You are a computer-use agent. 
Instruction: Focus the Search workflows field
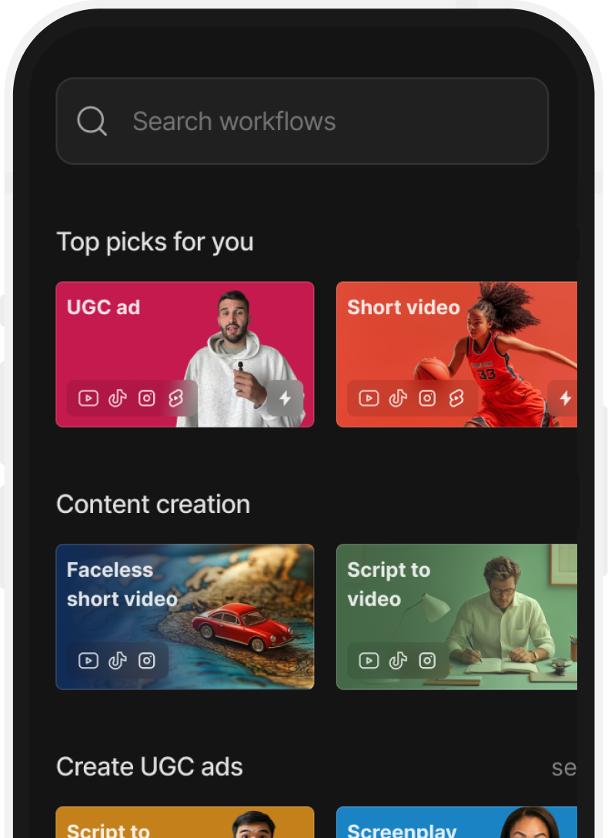302,121
